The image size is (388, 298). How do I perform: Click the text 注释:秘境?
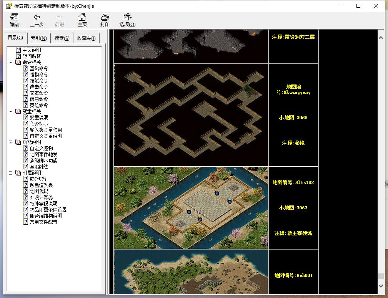293,143
